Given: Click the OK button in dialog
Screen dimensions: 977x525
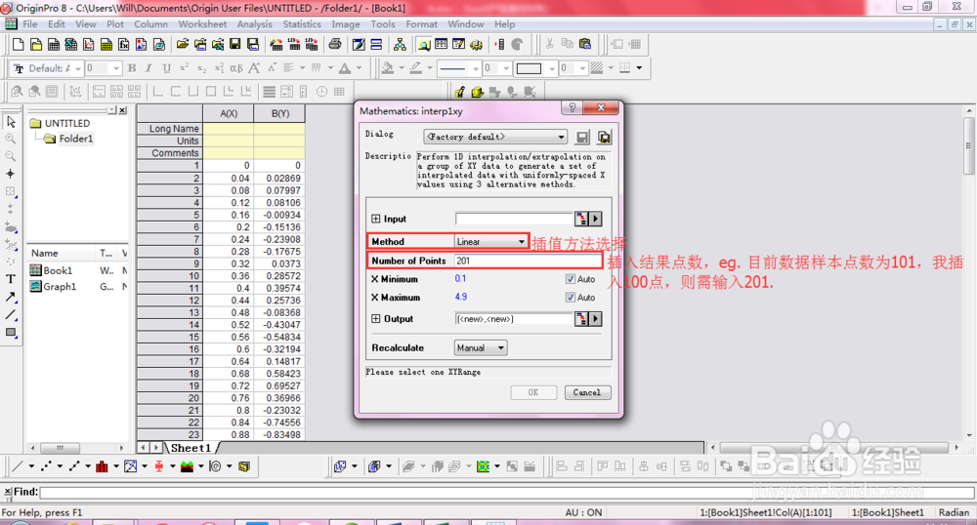Looking at the screenshot, I should pos(533,392).
